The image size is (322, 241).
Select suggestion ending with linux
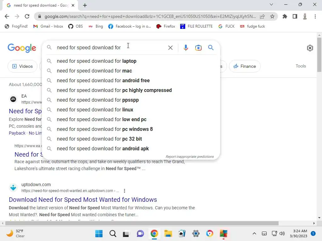[x=131, y=110]
